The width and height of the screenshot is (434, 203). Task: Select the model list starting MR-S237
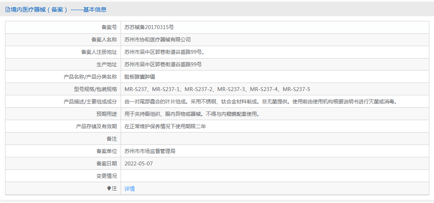coord(217,89)
